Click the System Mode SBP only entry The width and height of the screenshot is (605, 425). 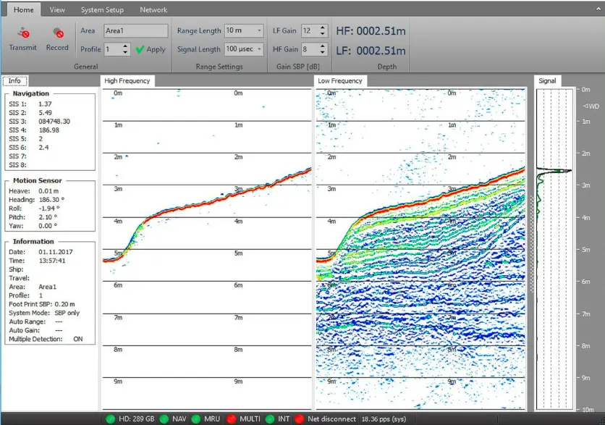[x=44, y=313]
